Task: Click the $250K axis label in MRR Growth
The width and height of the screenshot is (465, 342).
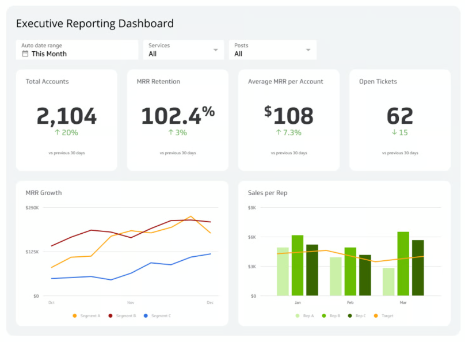Action: click(32, 208)
